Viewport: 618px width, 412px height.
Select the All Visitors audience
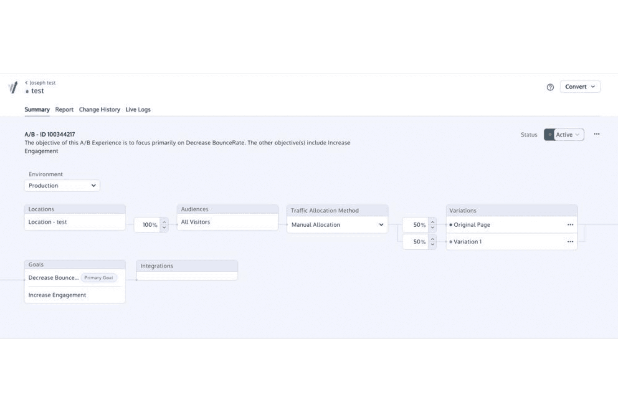(228, 222)
